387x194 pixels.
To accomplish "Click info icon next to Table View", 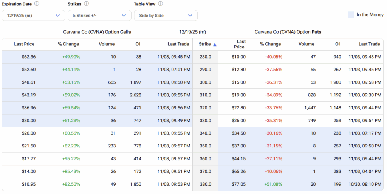I will 160,3.
